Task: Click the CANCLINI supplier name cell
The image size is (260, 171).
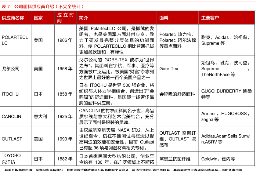Action: click(12, 117)
